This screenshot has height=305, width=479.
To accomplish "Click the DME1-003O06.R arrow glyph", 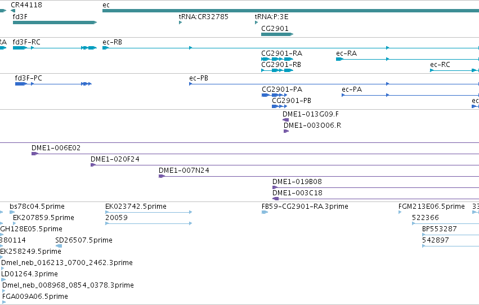I will pos(286,131).
